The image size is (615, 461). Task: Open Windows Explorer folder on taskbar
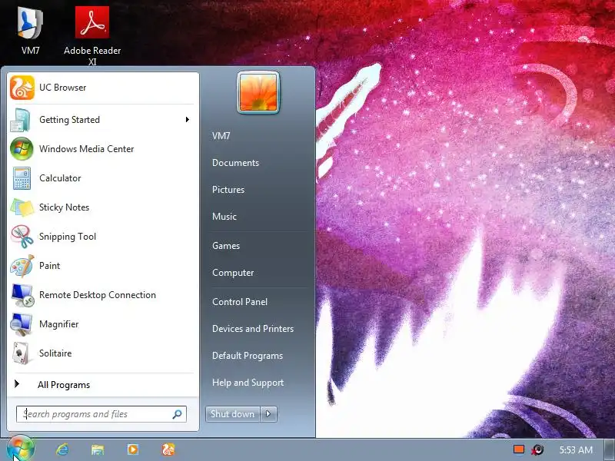[98, 449]
